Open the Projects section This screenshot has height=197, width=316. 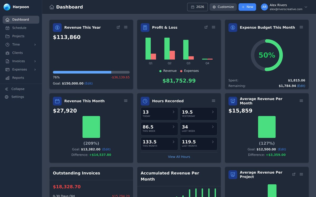coord(21,36)
